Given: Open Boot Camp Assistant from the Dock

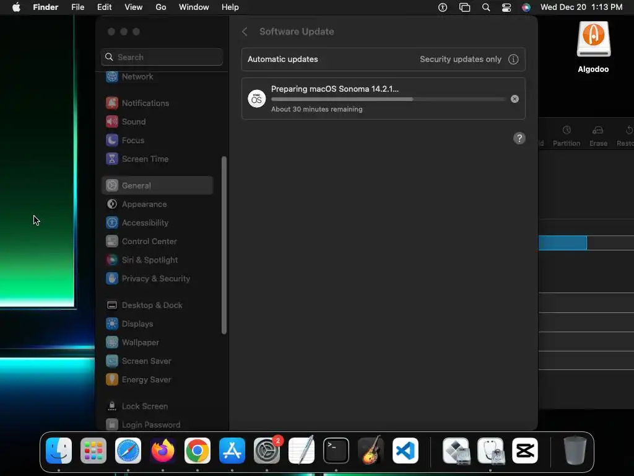Looking at the screenshot, I should (456, 451).
